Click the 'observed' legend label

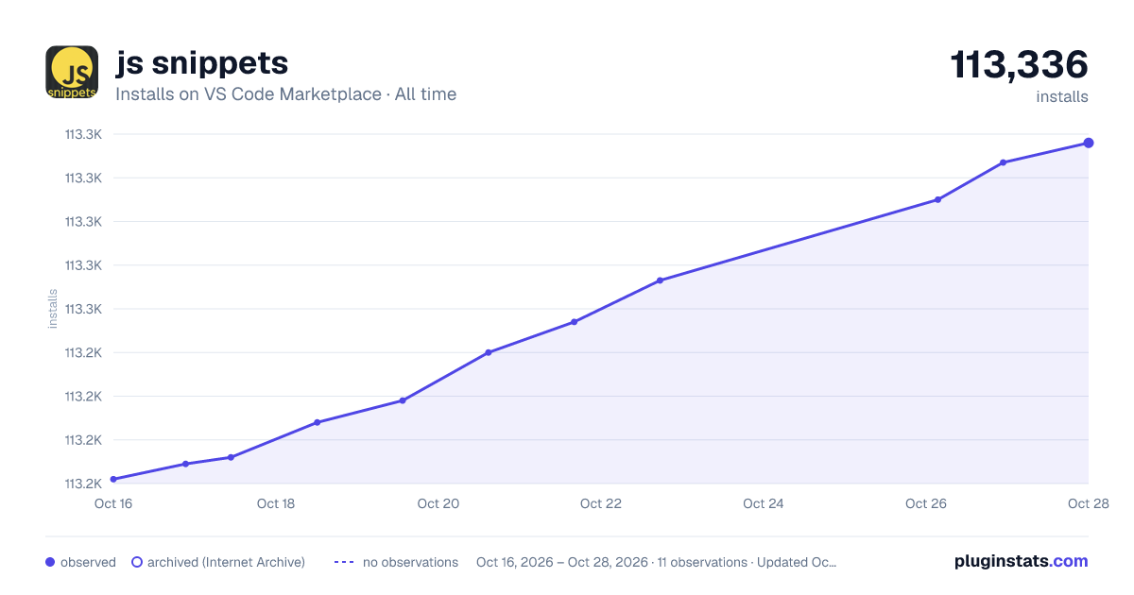(88, 562)
